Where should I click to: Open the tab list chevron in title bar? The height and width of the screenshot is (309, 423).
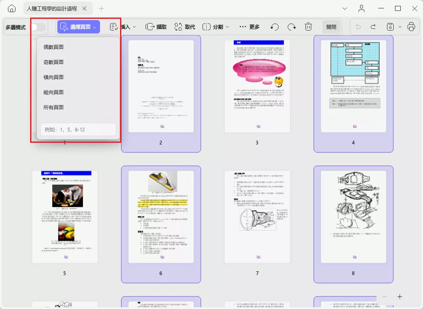[345, 9]
